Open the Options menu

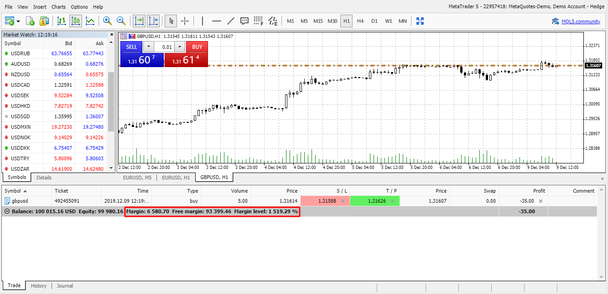pos(79,7)
